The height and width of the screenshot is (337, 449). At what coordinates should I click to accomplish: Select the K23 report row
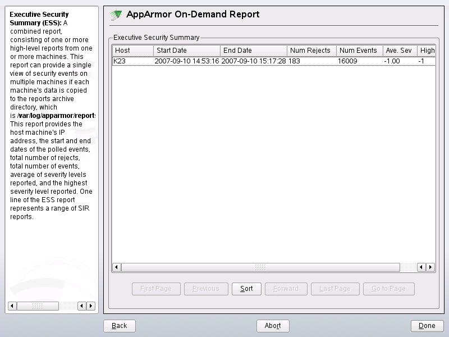point(224,61)
